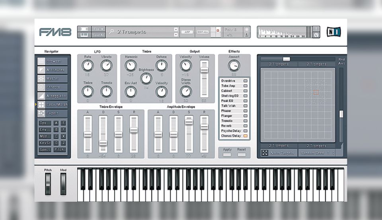Open the Expert editor icon
Screen dimensions: 382x220
41,113
